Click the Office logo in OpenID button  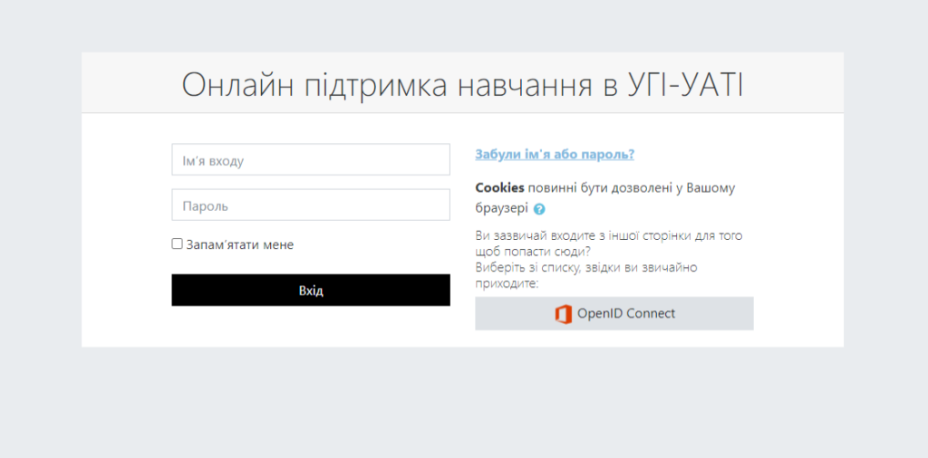[563, 314]
